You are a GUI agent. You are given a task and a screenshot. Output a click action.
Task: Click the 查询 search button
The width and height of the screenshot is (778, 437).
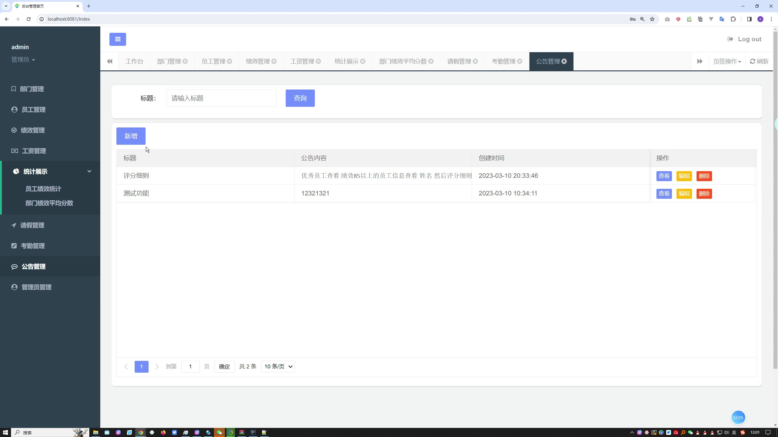click(300, 98)
